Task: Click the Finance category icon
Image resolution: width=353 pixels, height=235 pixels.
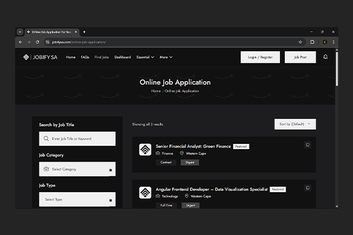Action: coord(158,153)
